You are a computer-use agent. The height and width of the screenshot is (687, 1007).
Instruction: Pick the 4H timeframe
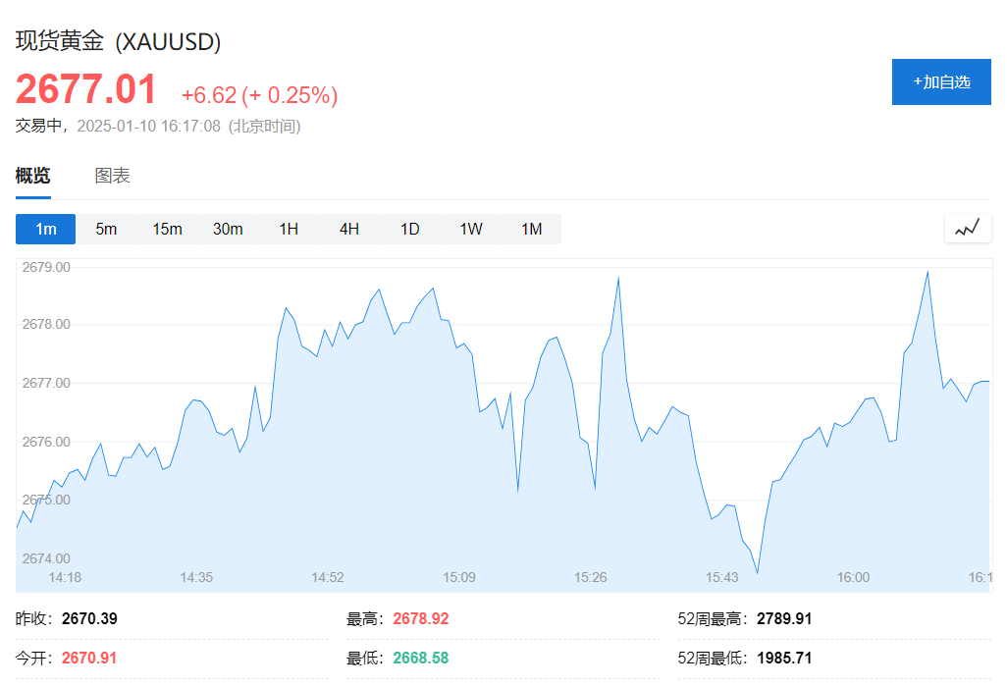click(349, 229)
